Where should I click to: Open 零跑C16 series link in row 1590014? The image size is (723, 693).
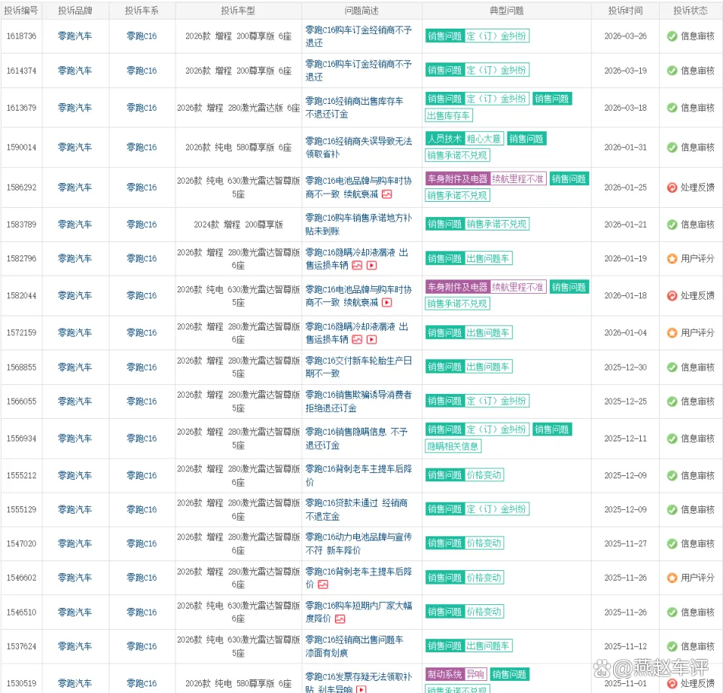(x=142, y=148)
